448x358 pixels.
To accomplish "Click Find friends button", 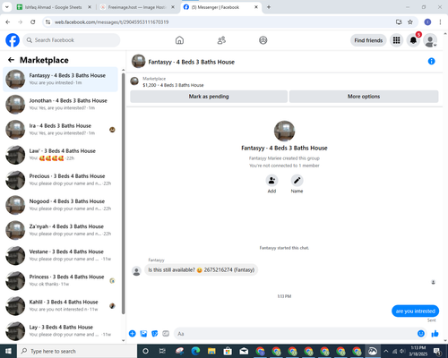I will pyautogui.click(x=368, y=40).
